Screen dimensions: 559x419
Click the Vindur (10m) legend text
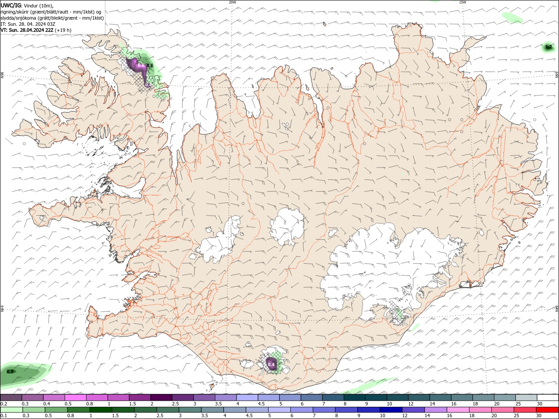click(39, 5)
